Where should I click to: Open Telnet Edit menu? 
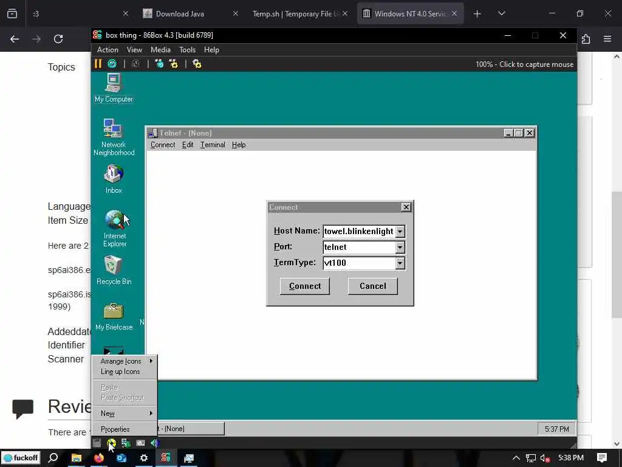[188, 145]
